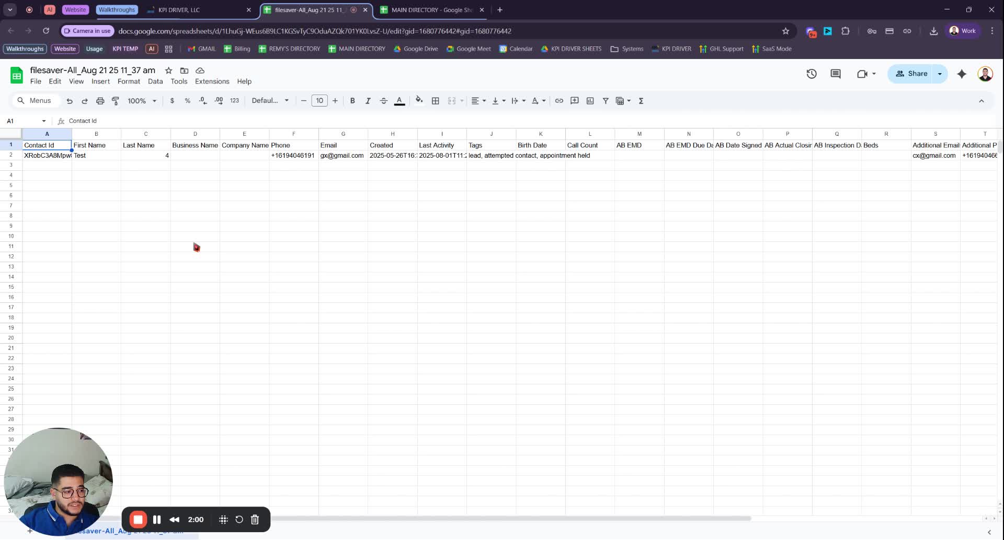1004x540 pixels.
Task: Format as currency with dollar icon
Action: point(172,101)
